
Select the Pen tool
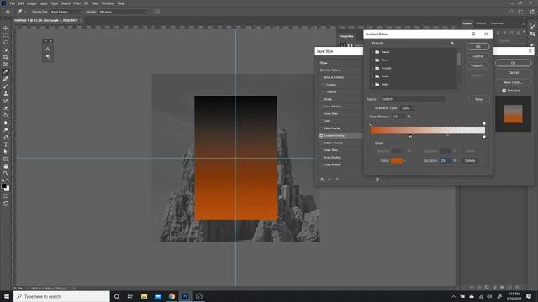(6, 137)
